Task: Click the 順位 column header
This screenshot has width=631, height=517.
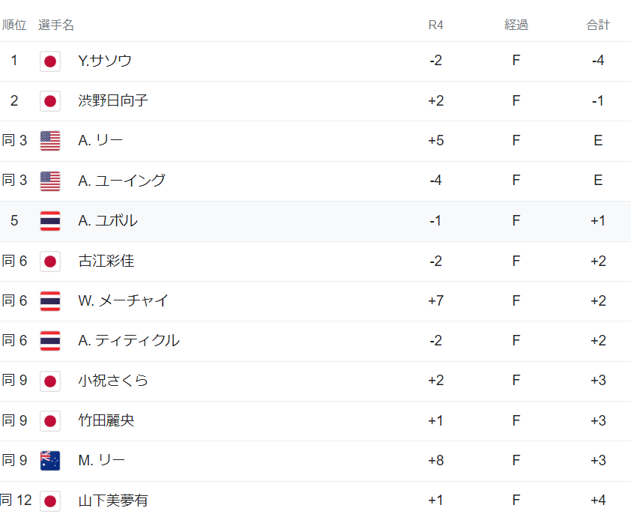Action: coord(14,25)
